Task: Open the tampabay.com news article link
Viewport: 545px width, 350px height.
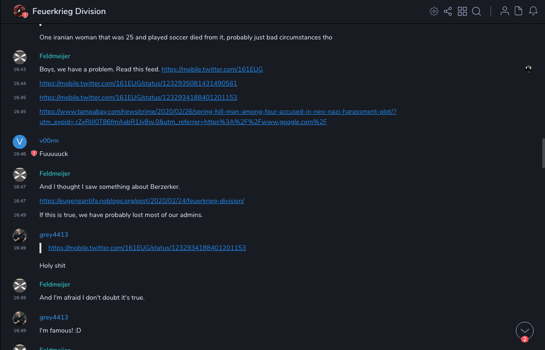Action: coord(218,112)
